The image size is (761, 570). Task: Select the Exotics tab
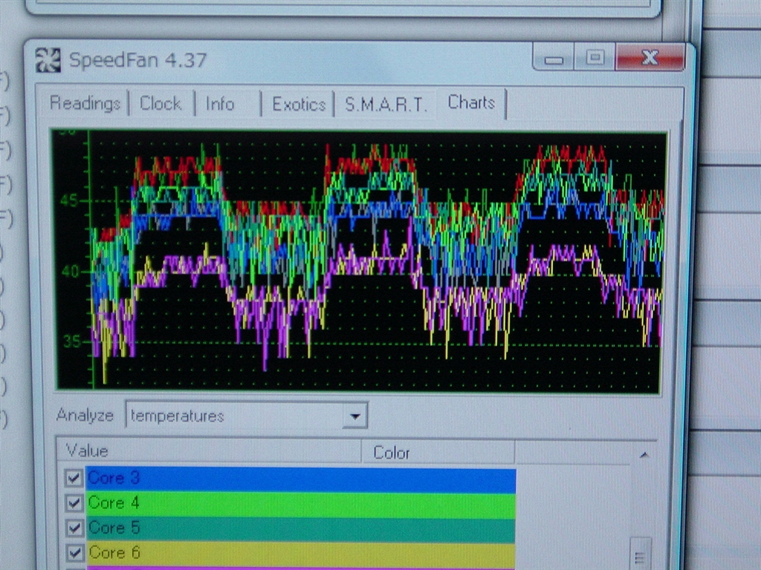pos(299,105)
